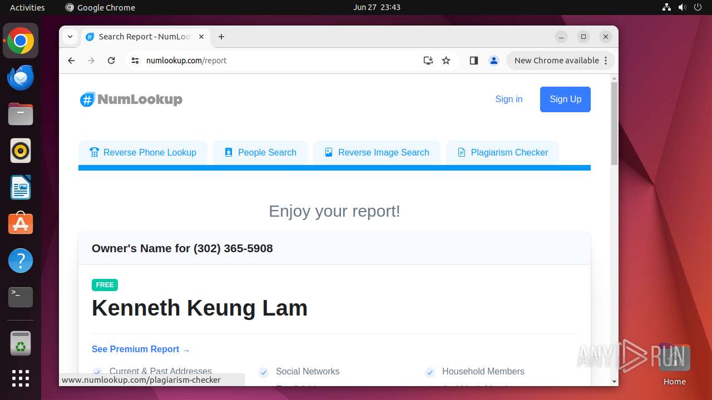Open the Reverse Phone Lookup tab
The height and width of the screenshot is (400, 712).
click(143, 152)
